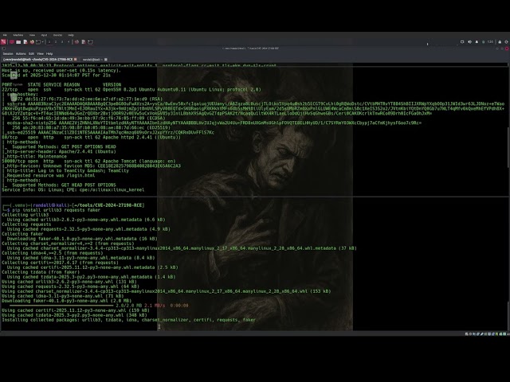This screenshot has height=382, width=510.
Task: Click the 'pip install urllib3 requests faker' command line
Action: (56, 210)
